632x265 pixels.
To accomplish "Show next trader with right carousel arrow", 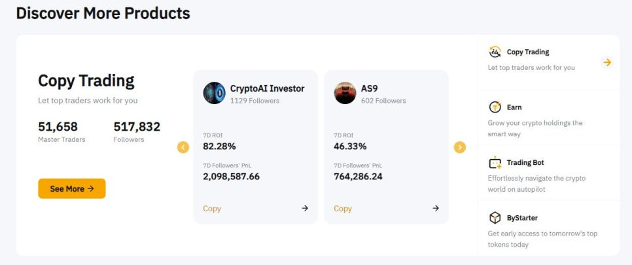I will tap(459, 147).
